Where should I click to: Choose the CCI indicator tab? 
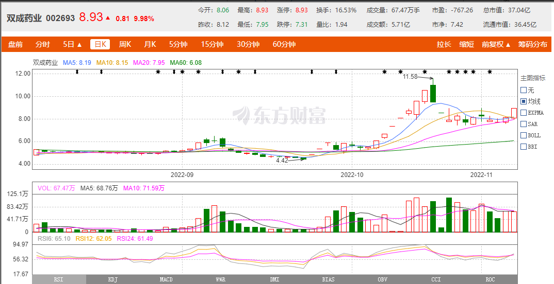[436, 279]
